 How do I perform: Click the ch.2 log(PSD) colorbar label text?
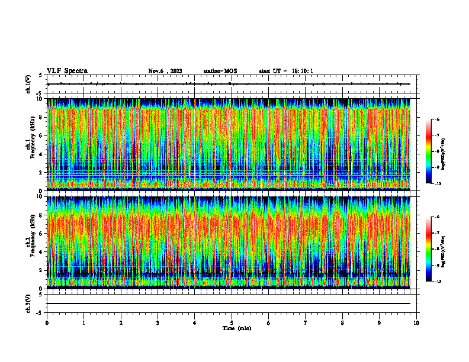point(444,251)
